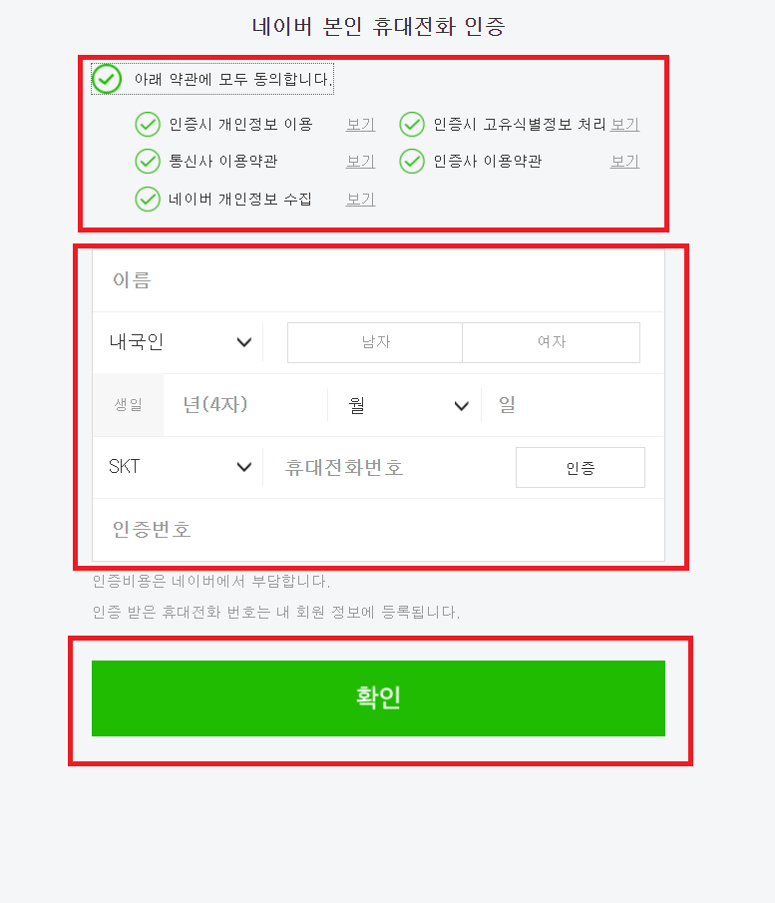Viewport: 775px width, 903px height.
Task: Uncheck 인증시 개인정보 이용 agreement
Action: point(148,125)
